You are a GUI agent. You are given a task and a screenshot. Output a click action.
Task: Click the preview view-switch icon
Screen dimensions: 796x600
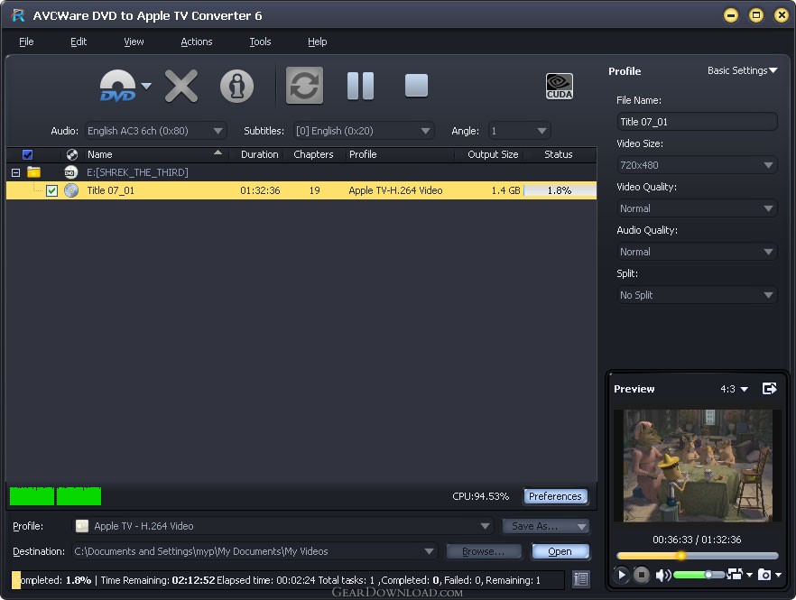tap(735, 574)
